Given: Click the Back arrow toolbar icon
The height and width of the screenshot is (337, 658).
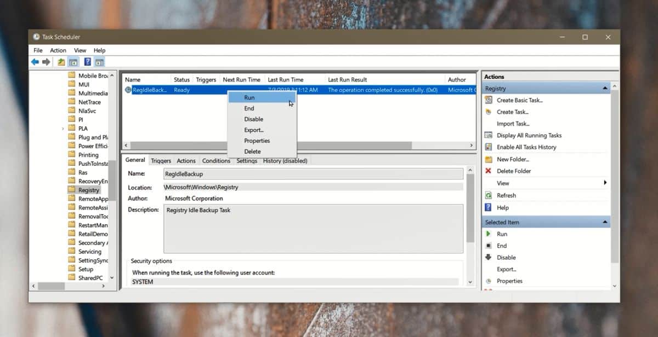Looking at the screenshot, I should click(35, 62).
